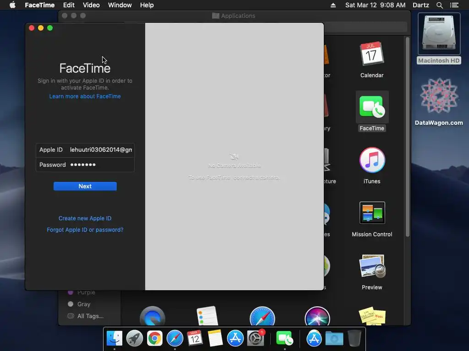The width and height of the screenshot is (469, 351).
Task: Launch Launchpad rocket from the Dock
Action: pyautogui.click(x=135, y=338)
